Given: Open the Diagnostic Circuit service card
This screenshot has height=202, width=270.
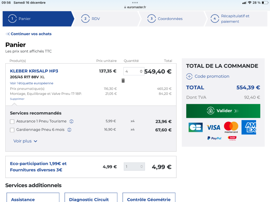Looking at the screenshot, I should [x=91, y=197].
